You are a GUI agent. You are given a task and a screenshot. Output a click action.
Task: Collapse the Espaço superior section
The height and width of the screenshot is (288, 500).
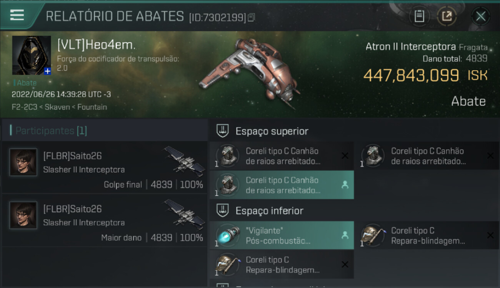point(223,131)
